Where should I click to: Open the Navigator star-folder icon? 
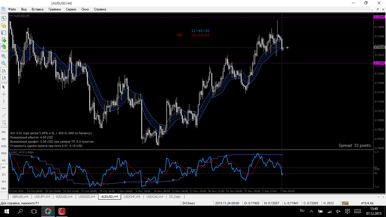(4, 25)
